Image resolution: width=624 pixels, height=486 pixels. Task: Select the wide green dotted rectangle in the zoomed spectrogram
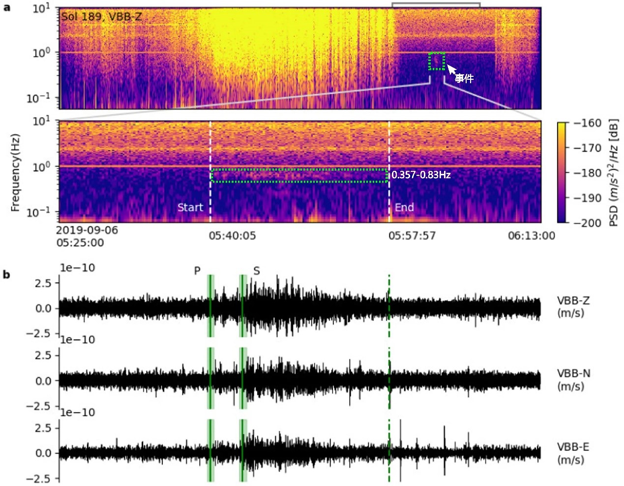click(x=299, y=175)
